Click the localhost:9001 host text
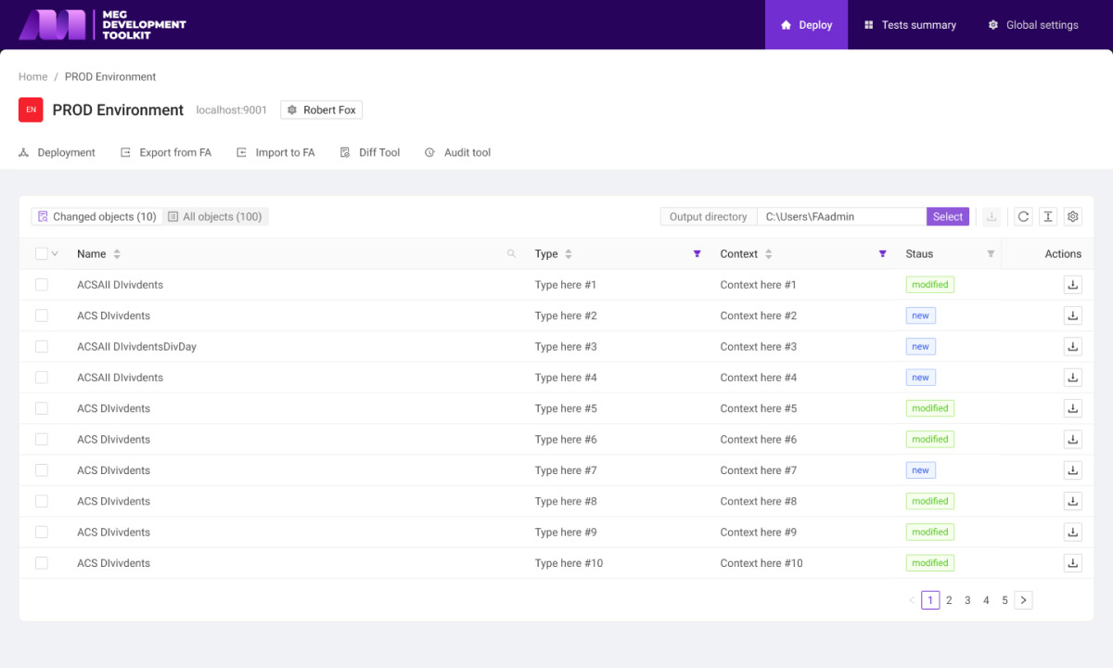 [232, 110]
